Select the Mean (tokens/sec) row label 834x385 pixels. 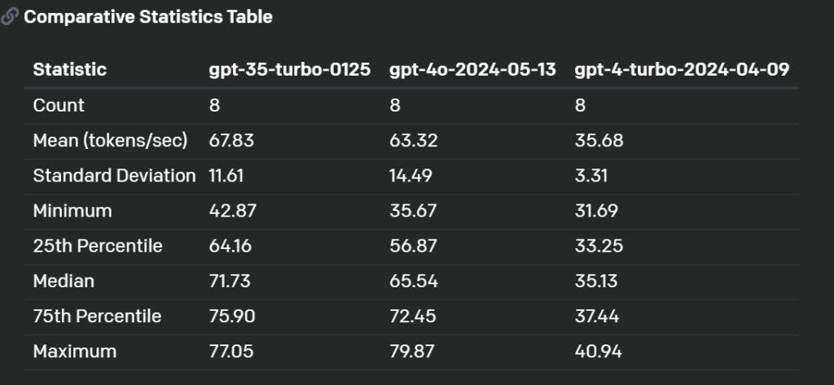tap(110, 141)
